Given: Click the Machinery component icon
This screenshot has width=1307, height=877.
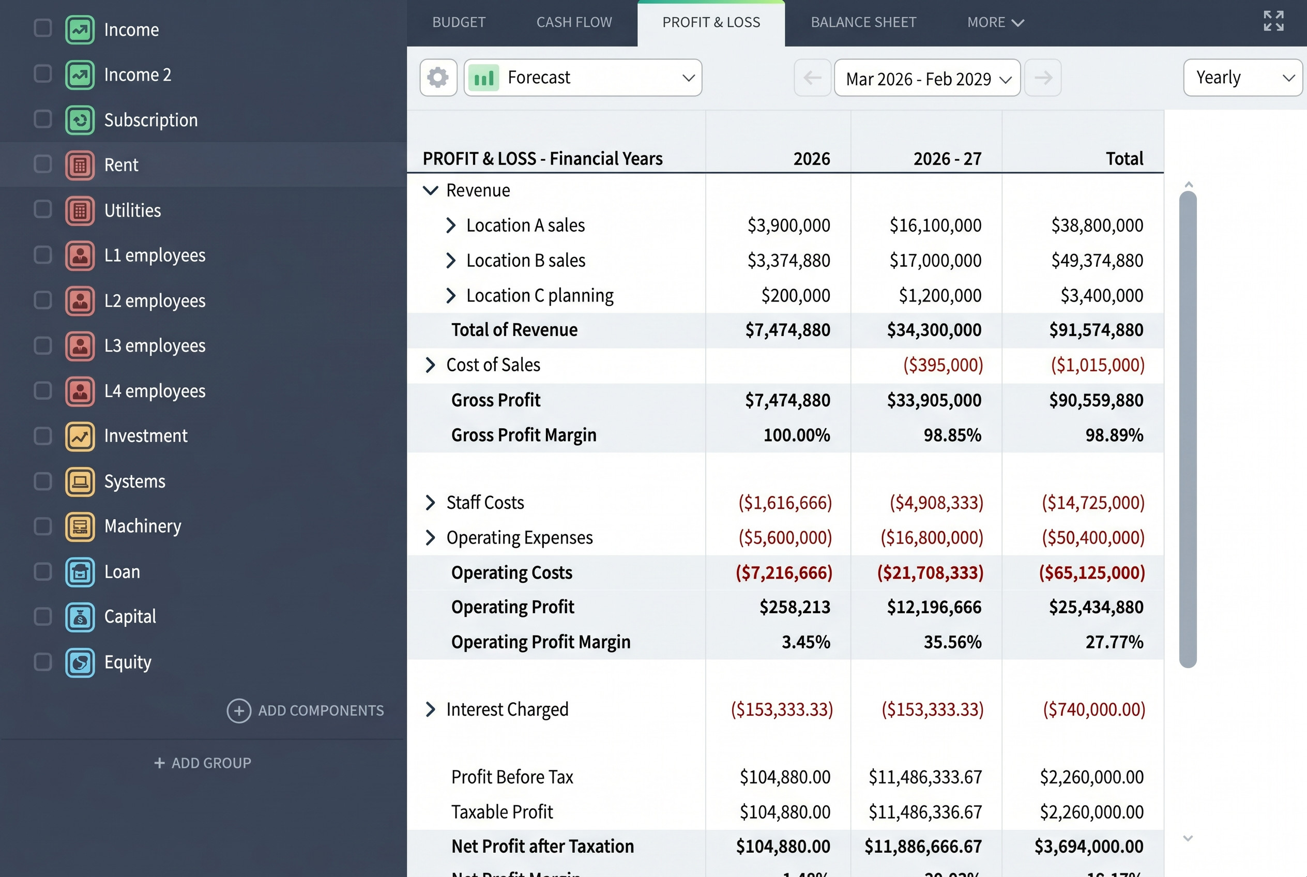Looking at the screenshot, I should [80, 526].
